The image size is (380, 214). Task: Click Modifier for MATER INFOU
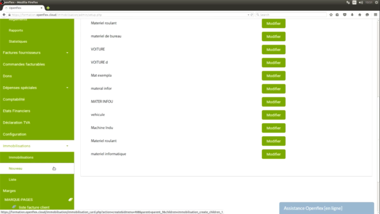[x=273, y=102]
